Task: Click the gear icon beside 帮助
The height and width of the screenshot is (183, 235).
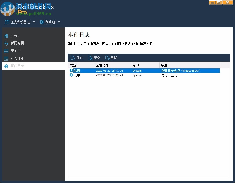Action: [x=42, y=22]
